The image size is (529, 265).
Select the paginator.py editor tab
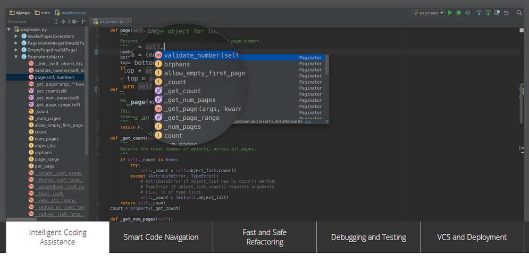pyautogui.click(x=111, y=22)
